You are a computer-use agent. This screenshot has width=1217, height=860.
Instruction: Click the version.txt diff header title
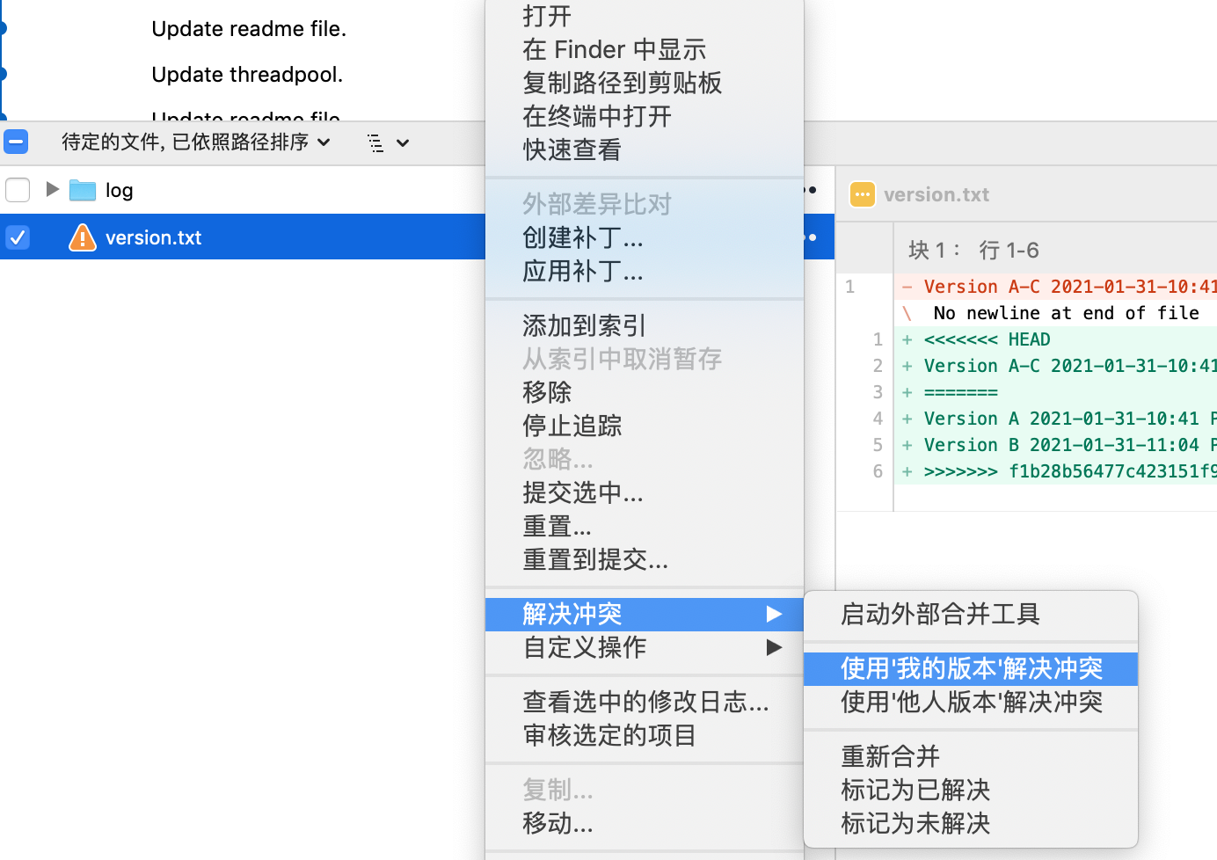pos(936,194)
